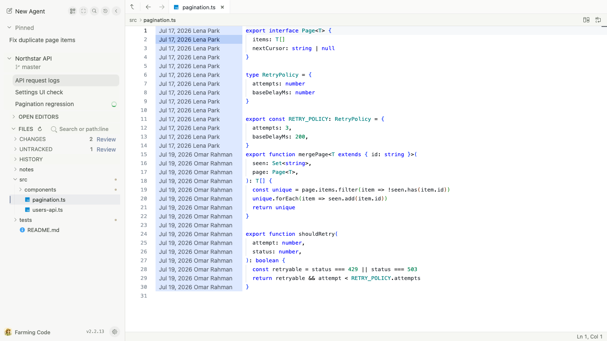The height and width of the screenshot is (341, 607).
Task: Click the README.md info file icon
Action: [x=22, y=230]
